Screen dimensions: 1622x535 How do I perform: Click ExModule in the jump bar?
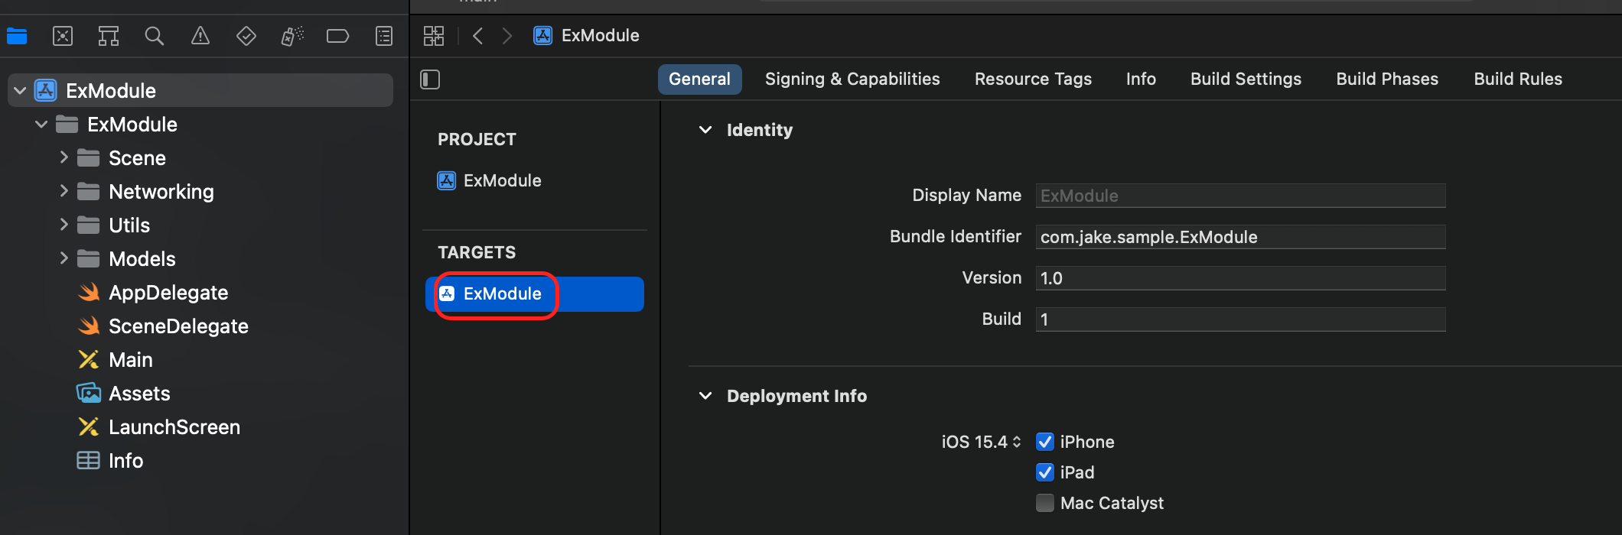[600, 36]
